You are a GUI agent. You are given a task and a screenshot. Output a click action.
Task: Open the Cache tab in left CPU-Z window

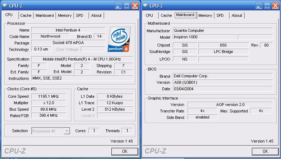[x=26, y=15]
